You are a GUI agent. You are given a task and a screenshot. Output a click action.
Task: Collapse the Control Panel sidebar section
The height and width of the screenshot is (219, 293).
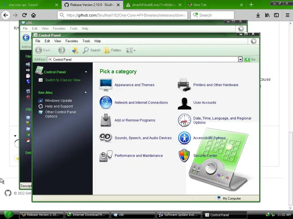(x=86, y=72)
